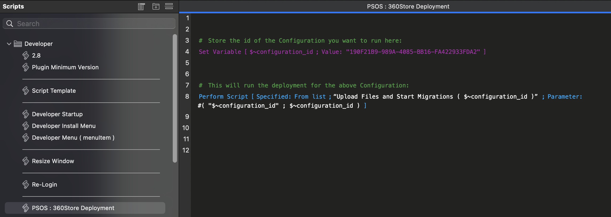Click the script icon beside PSOS : 360Store Deployment

click(x=26, y=208)
